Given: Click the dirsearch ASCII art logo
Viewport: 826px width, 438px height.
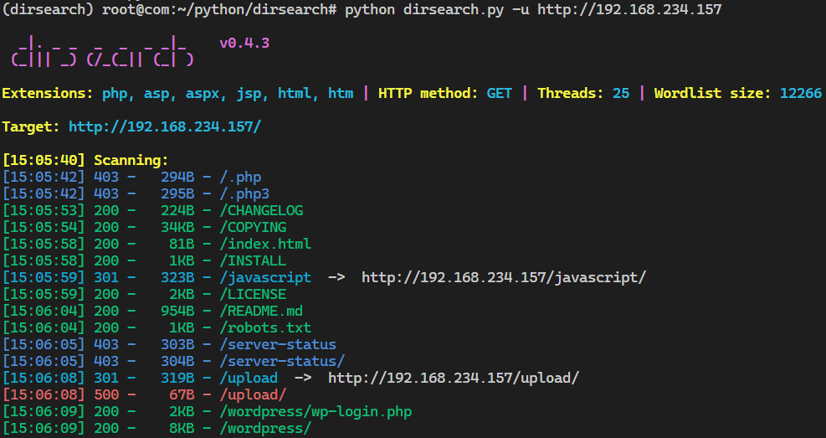Looking at the screenshot, I should coord(103,51).
